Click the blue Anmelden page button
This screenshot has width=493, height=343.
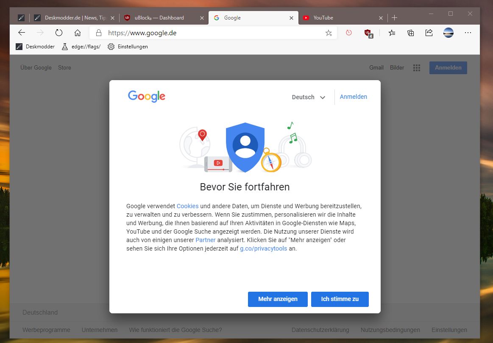click(448, 67)
